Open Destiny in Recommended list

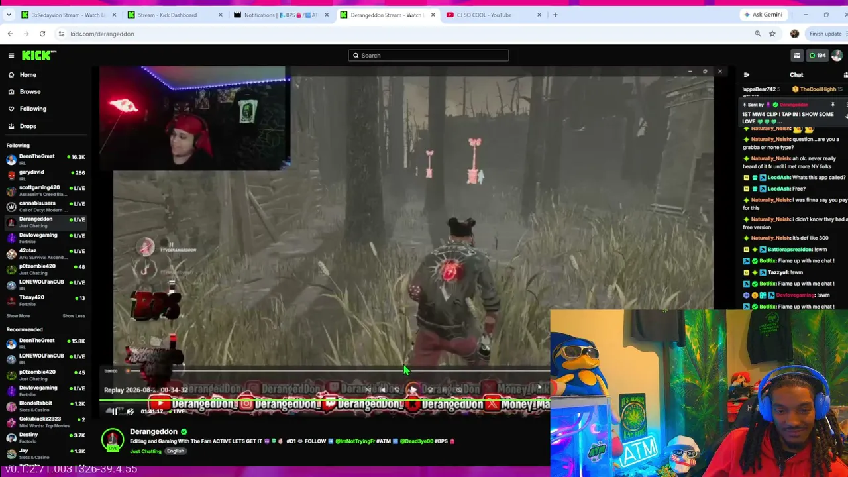46,436
